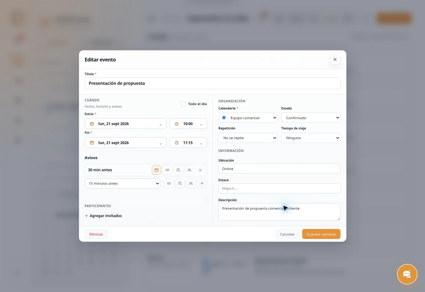Expand the Tiempo de viaje selector
Viewport: 425px width, 292px height.
[x=311, y=138]
